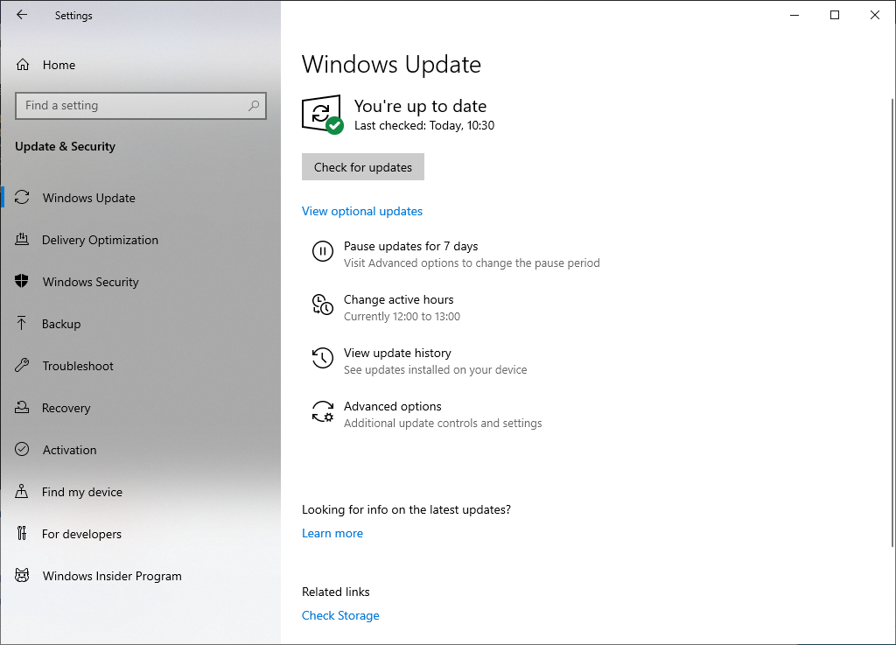Click the vertical scrollbar on the right
This screenshot has height=645, width=896.
(892, 322)
